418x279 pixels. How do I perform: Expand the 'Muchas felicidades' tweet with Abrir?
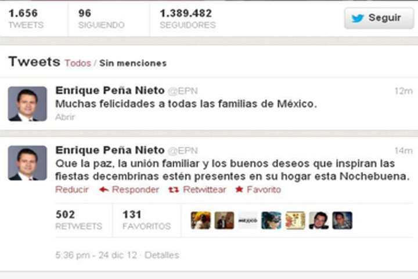(x=65, y=117)
